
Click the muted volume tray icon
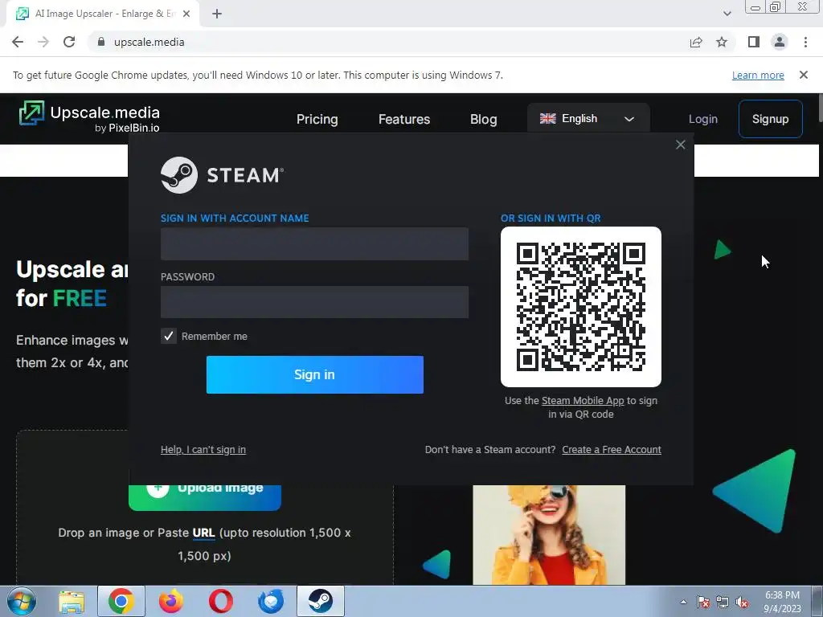click(x=742, y=602)
